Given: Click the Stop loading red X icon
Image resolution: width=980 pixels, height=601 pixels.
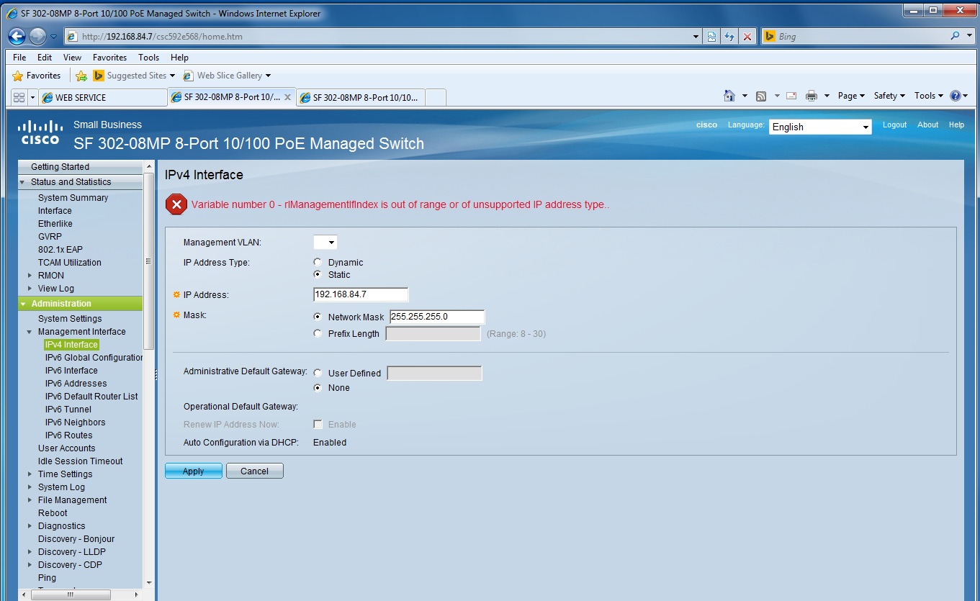Looking at the screenshot, I should pos(747,37).
